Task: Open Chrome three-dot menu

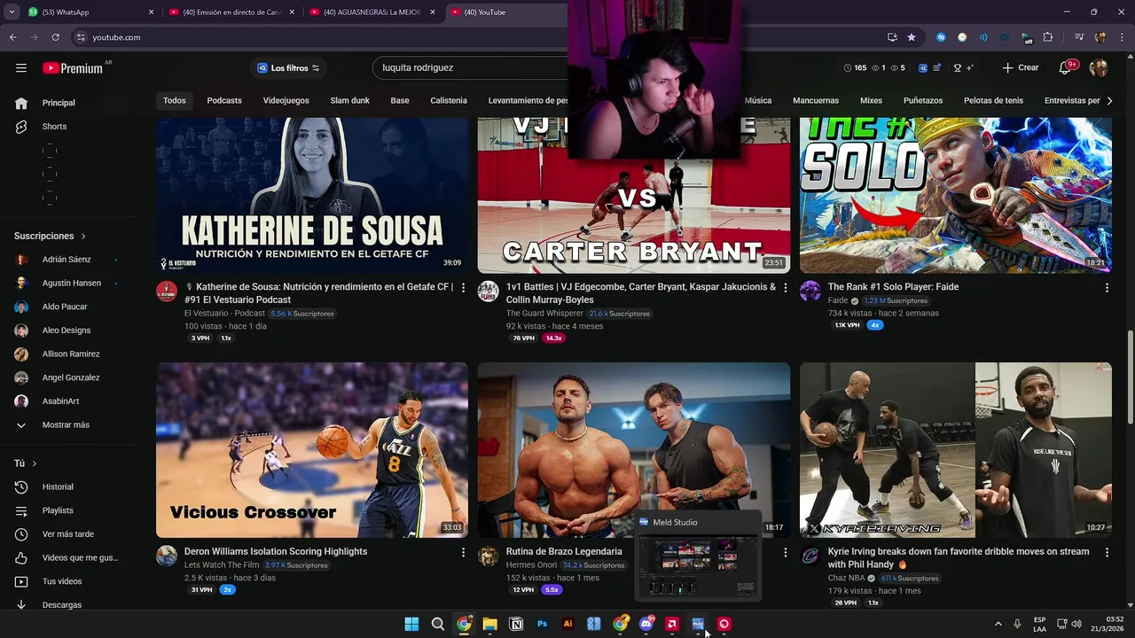Action: (1123, 37)
